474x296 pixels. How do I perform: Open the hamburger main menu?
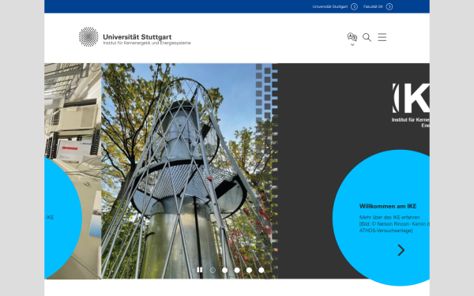point(382,37)
